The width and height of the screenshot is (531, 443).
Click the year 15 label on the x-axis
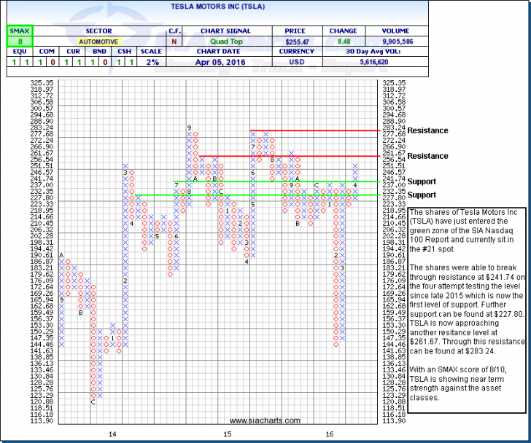coord(228,434)
